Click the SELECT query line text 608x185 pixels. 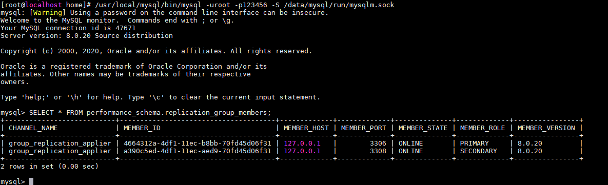[136, 113]
